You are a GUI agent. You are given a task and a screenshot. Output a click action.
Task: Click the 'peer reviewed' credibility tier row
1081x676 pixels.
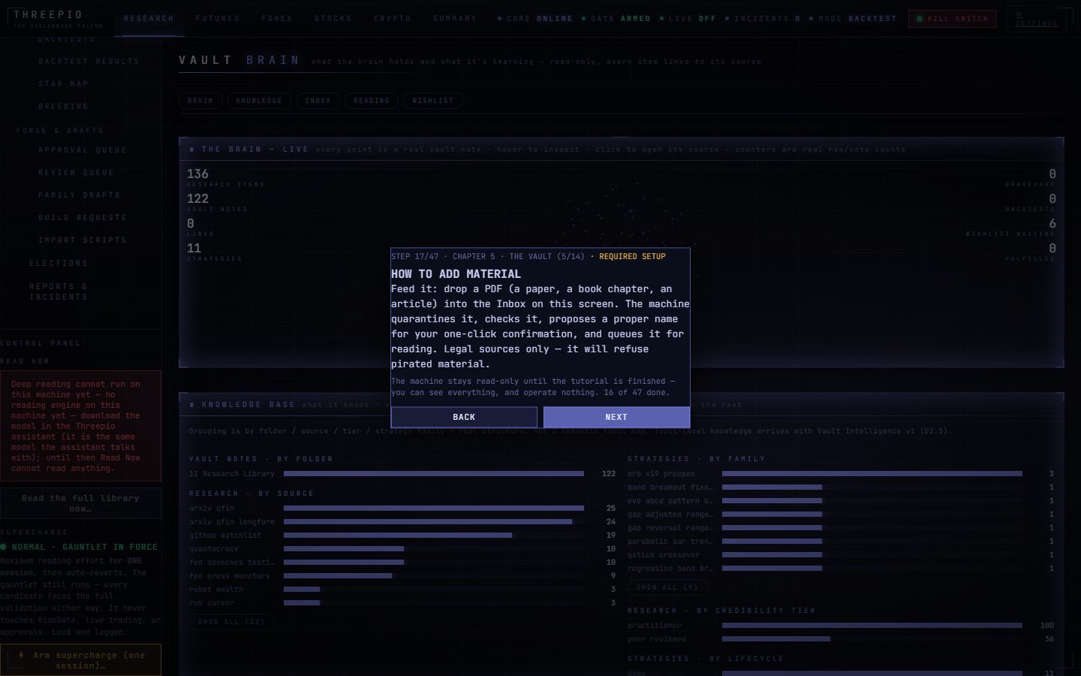click(x=841, y=639)
